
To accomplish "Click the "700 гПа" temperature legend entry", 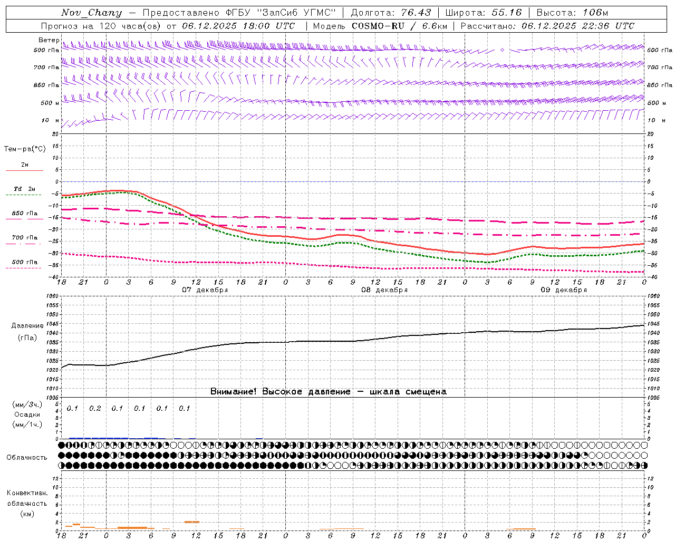I will [24, 238].
